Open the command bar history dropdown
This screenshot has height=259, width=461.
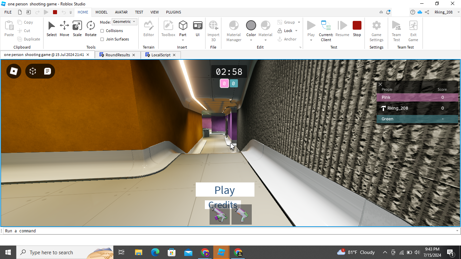coord(457,231)
